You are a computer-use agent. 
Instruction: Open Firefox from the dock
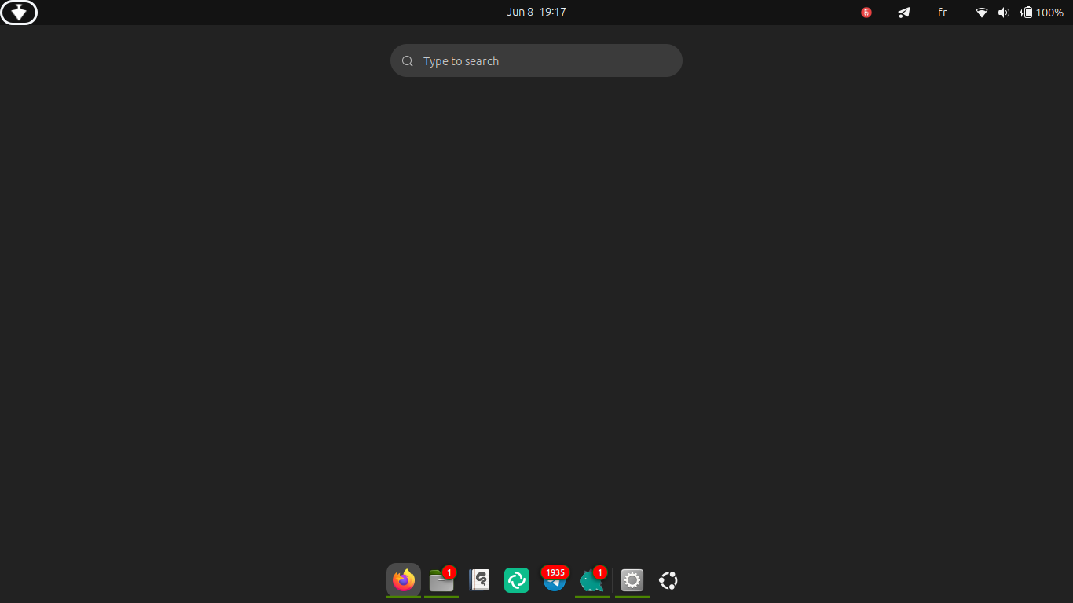pyautogui.click(x=404, y=580)
